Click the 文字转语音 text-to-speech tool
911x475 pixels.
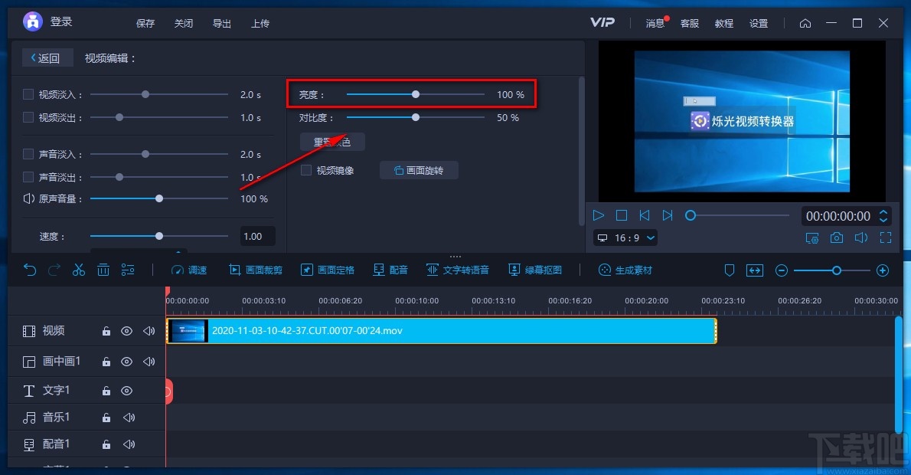click(458, 270)
